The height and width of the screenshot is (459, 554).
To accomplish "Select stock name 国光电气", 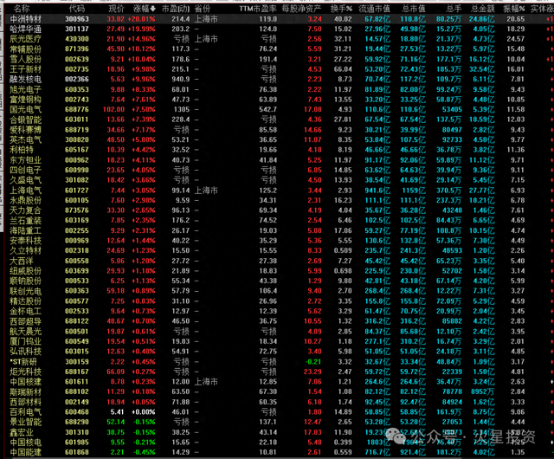I will pos(25,110).
